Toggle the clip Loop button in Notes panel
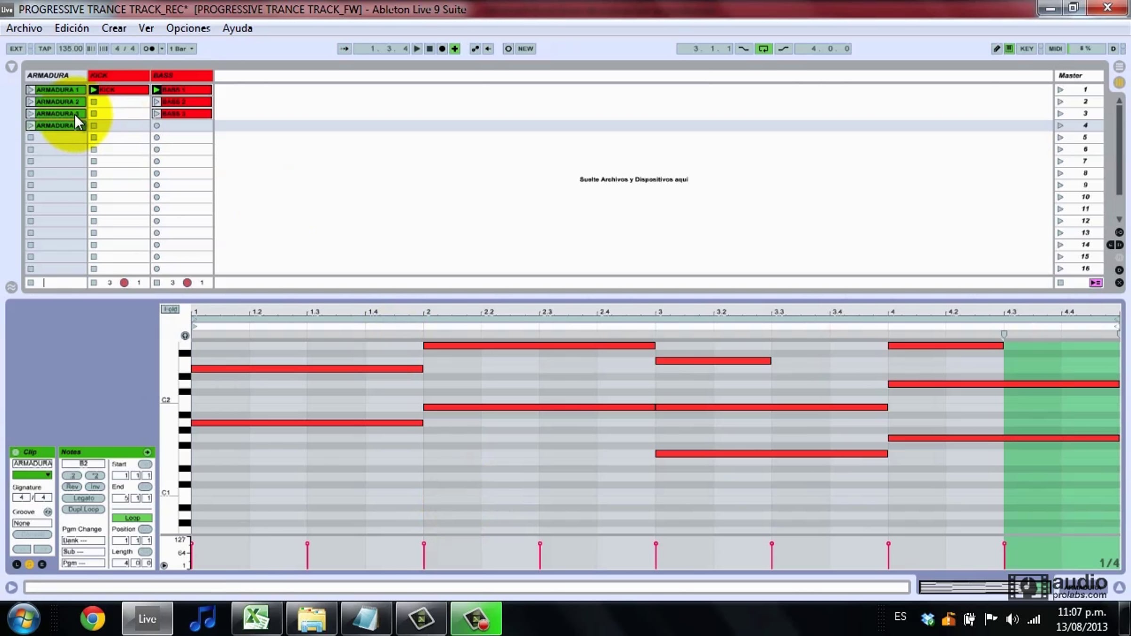1131x636 pixels. click(x=132, y=517)
